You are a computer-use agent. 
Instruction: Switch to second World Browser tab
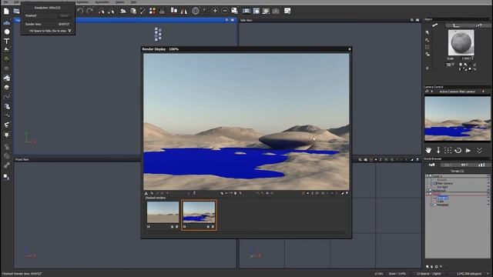tap(448, 165)
